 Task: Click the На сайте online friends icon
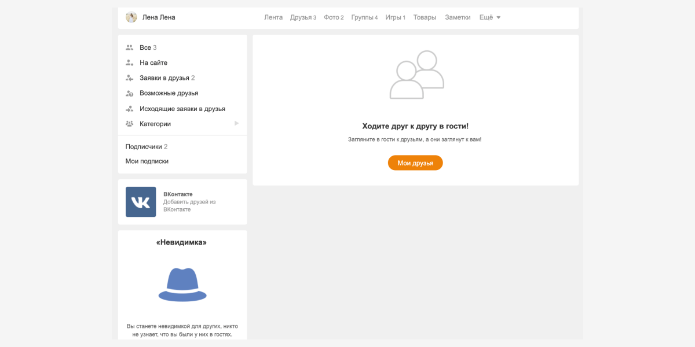(x=129, y=62)
